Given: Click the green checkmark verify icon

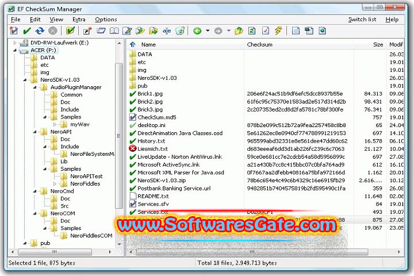Looking at the screenshot, I should [x=26, y=31].
